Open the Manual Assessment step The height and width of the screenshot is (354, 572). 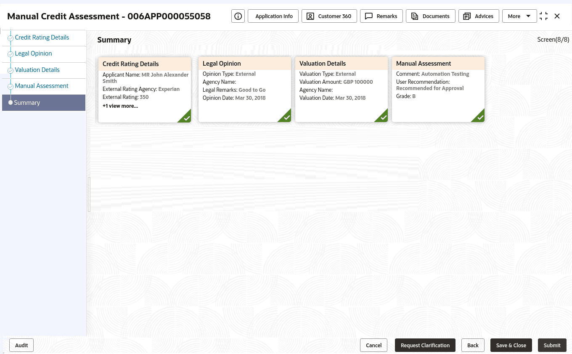[x=42, y=86]
